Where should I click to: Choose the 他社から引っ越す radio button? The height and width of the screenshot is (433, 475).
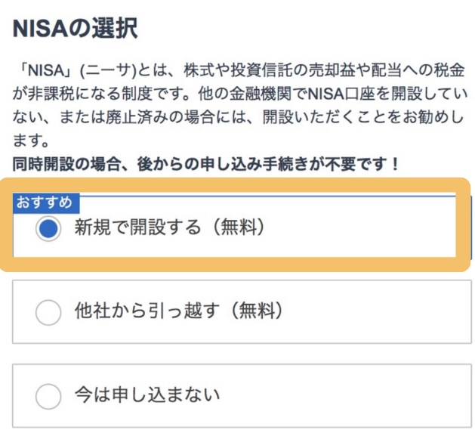[x=48, y=311]
